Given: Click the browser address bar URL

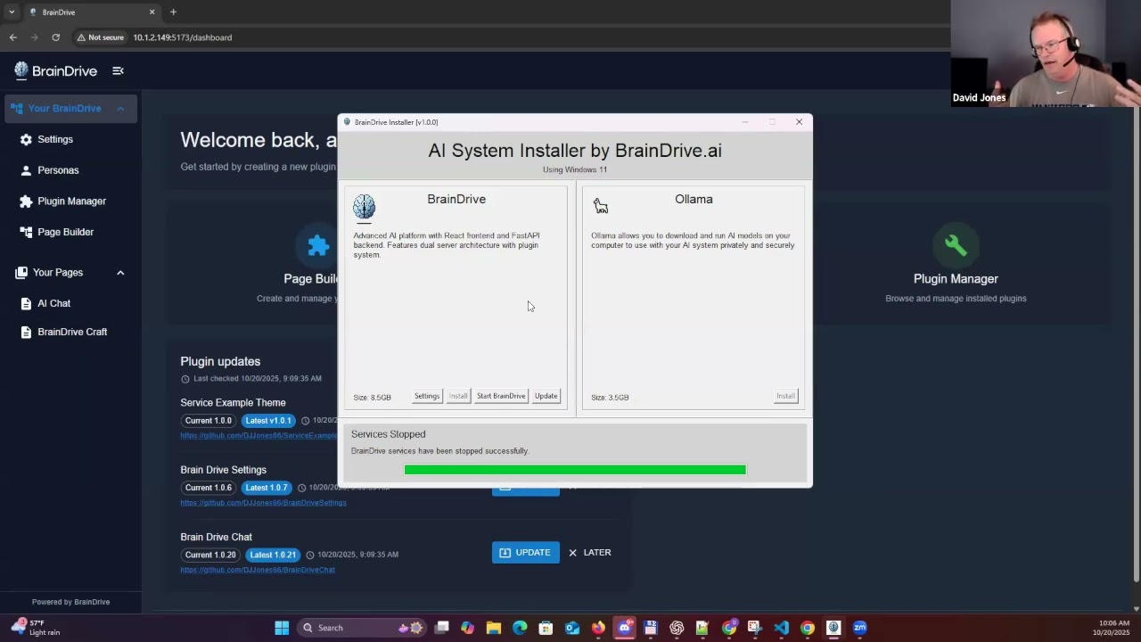Looking at the screenshot, I should [x=182, y=37].
